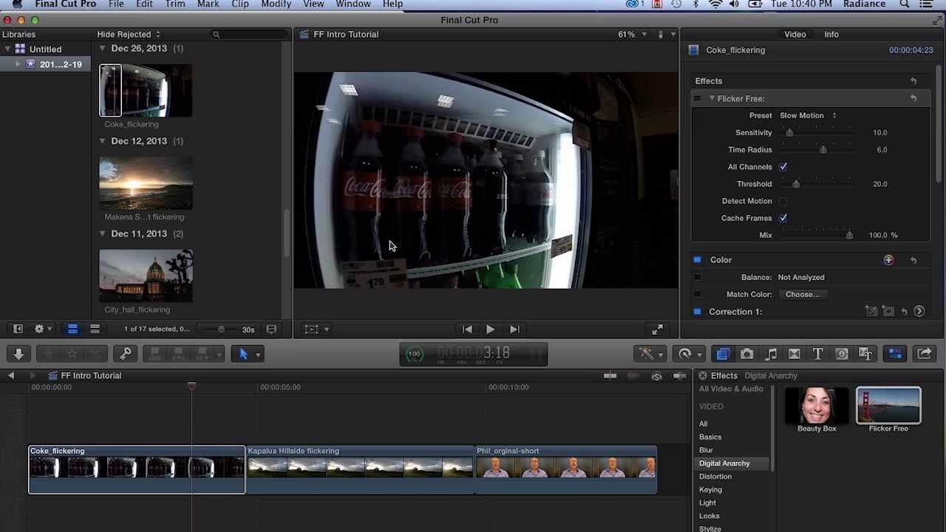Adjust the Sensitivity slider handle
946x532 pixels.
pyautogui.click(x=789, y=132)
